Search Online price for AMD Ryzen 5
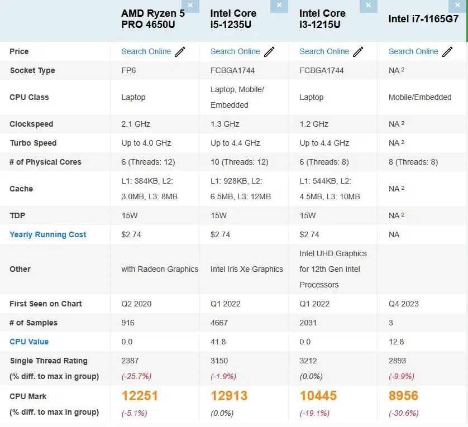This screenshot has height=427, width=468. tap(146, 51)
